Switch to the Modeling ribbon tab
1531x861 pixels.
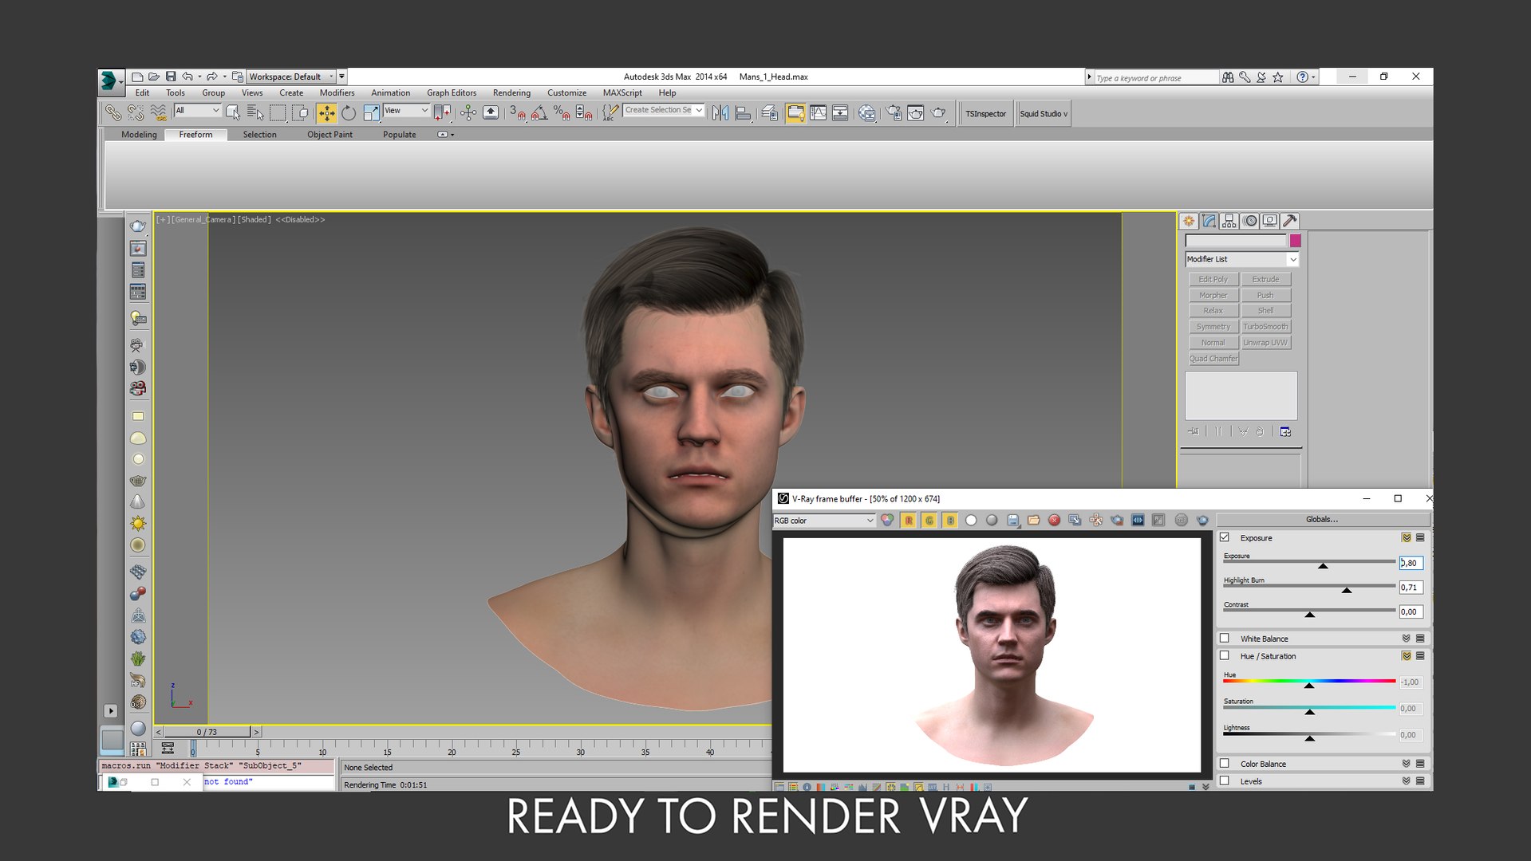coord(139,134)
